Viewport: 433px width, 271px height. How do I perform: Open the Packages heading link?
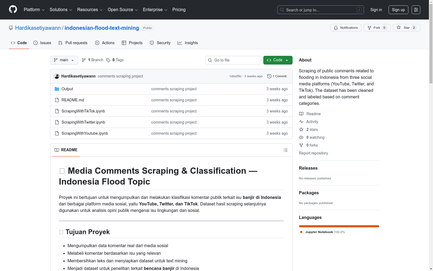click(309, 193)
